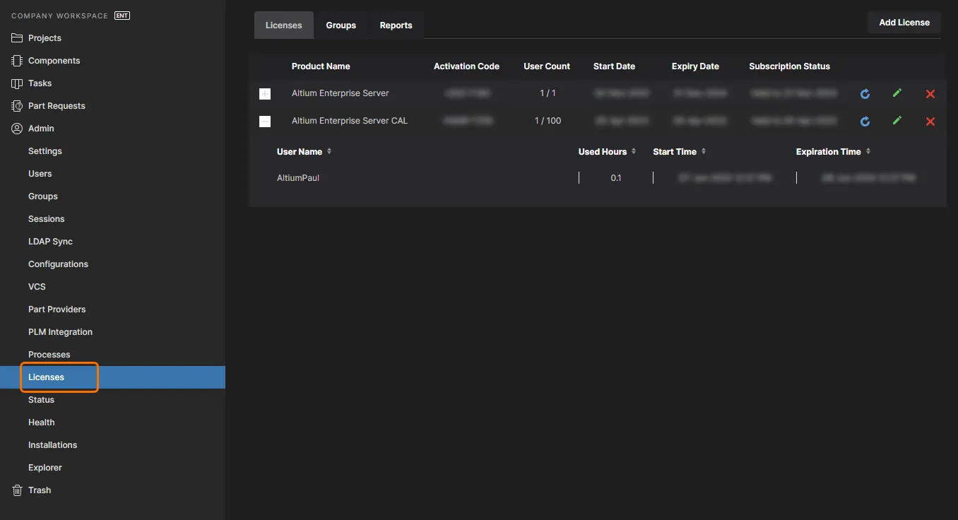
Task: Sort by Used Hours column arrows
Action: click(634, 151)
